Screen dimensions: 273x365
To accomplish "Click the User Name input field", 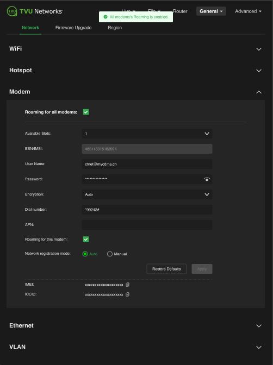I will click(x=147, y=164).
